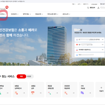Screen dimensions: 105x105
Task: Expand the Language dropdown
Action: 95,4
